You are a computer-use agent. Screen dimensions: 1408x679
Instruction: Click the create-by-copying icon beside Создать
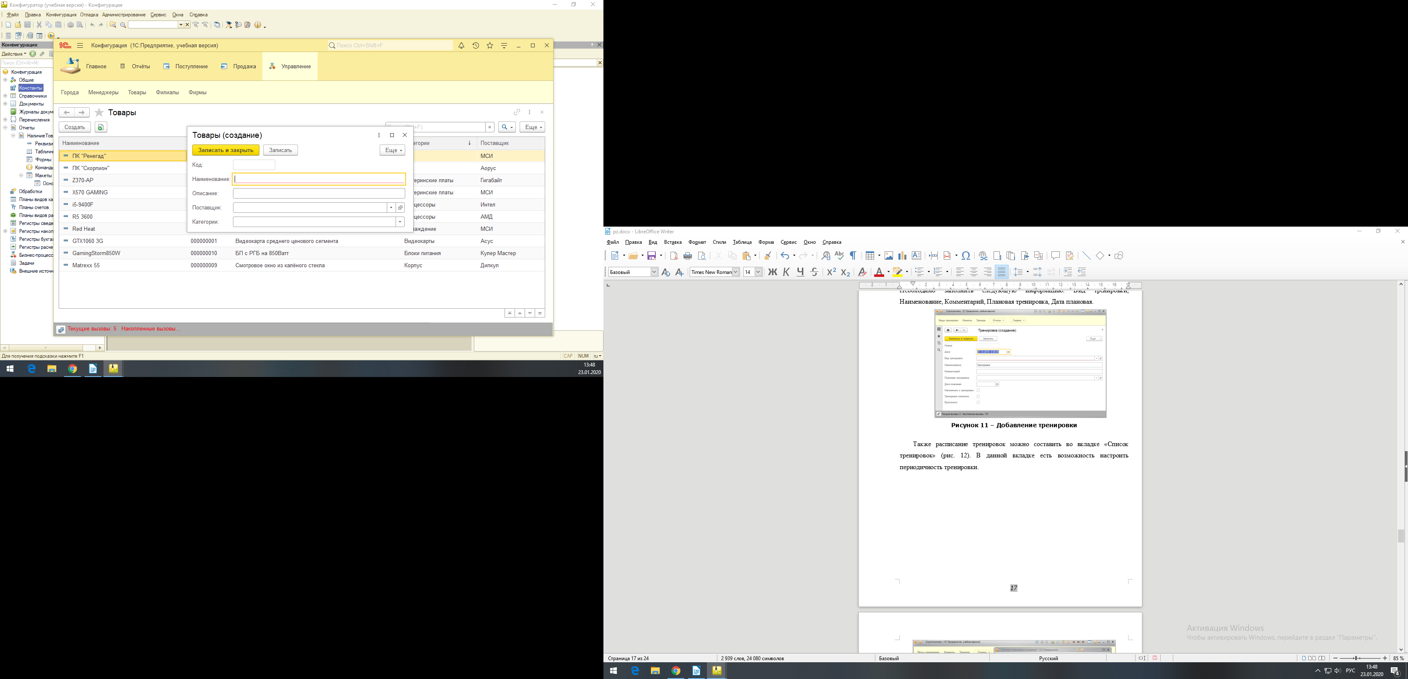pos(101,127)
